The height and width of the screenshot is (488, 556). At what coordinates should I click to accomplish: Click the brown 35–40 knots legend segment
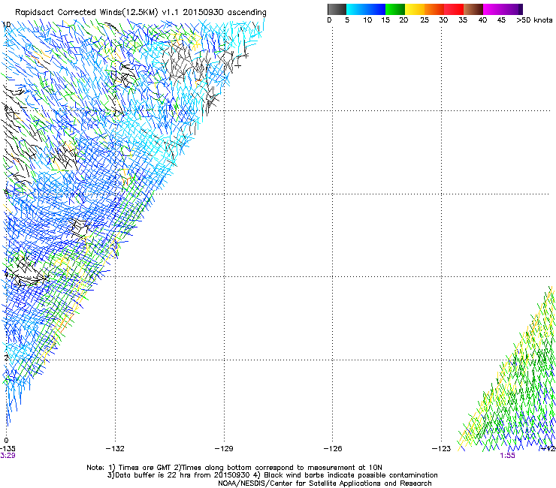click(473, 9)
